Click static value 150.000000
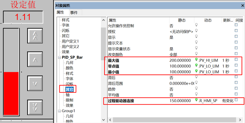This screenshot has height=123, width=245. tap(180, 101)
